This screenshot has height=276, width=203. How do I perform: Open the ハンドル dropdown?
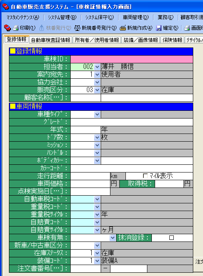tap(97, 153)
